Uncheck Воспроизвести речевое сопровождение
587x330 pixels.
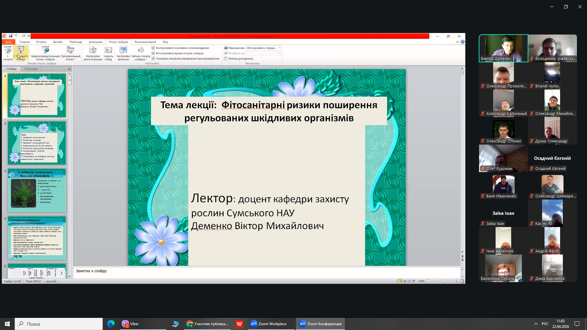point(153,48)
